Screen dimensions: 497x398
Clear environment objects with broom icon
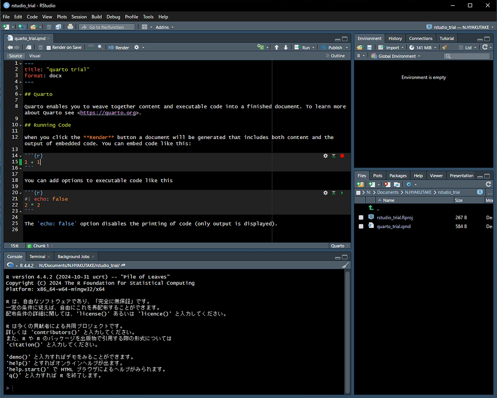(445, 47)
